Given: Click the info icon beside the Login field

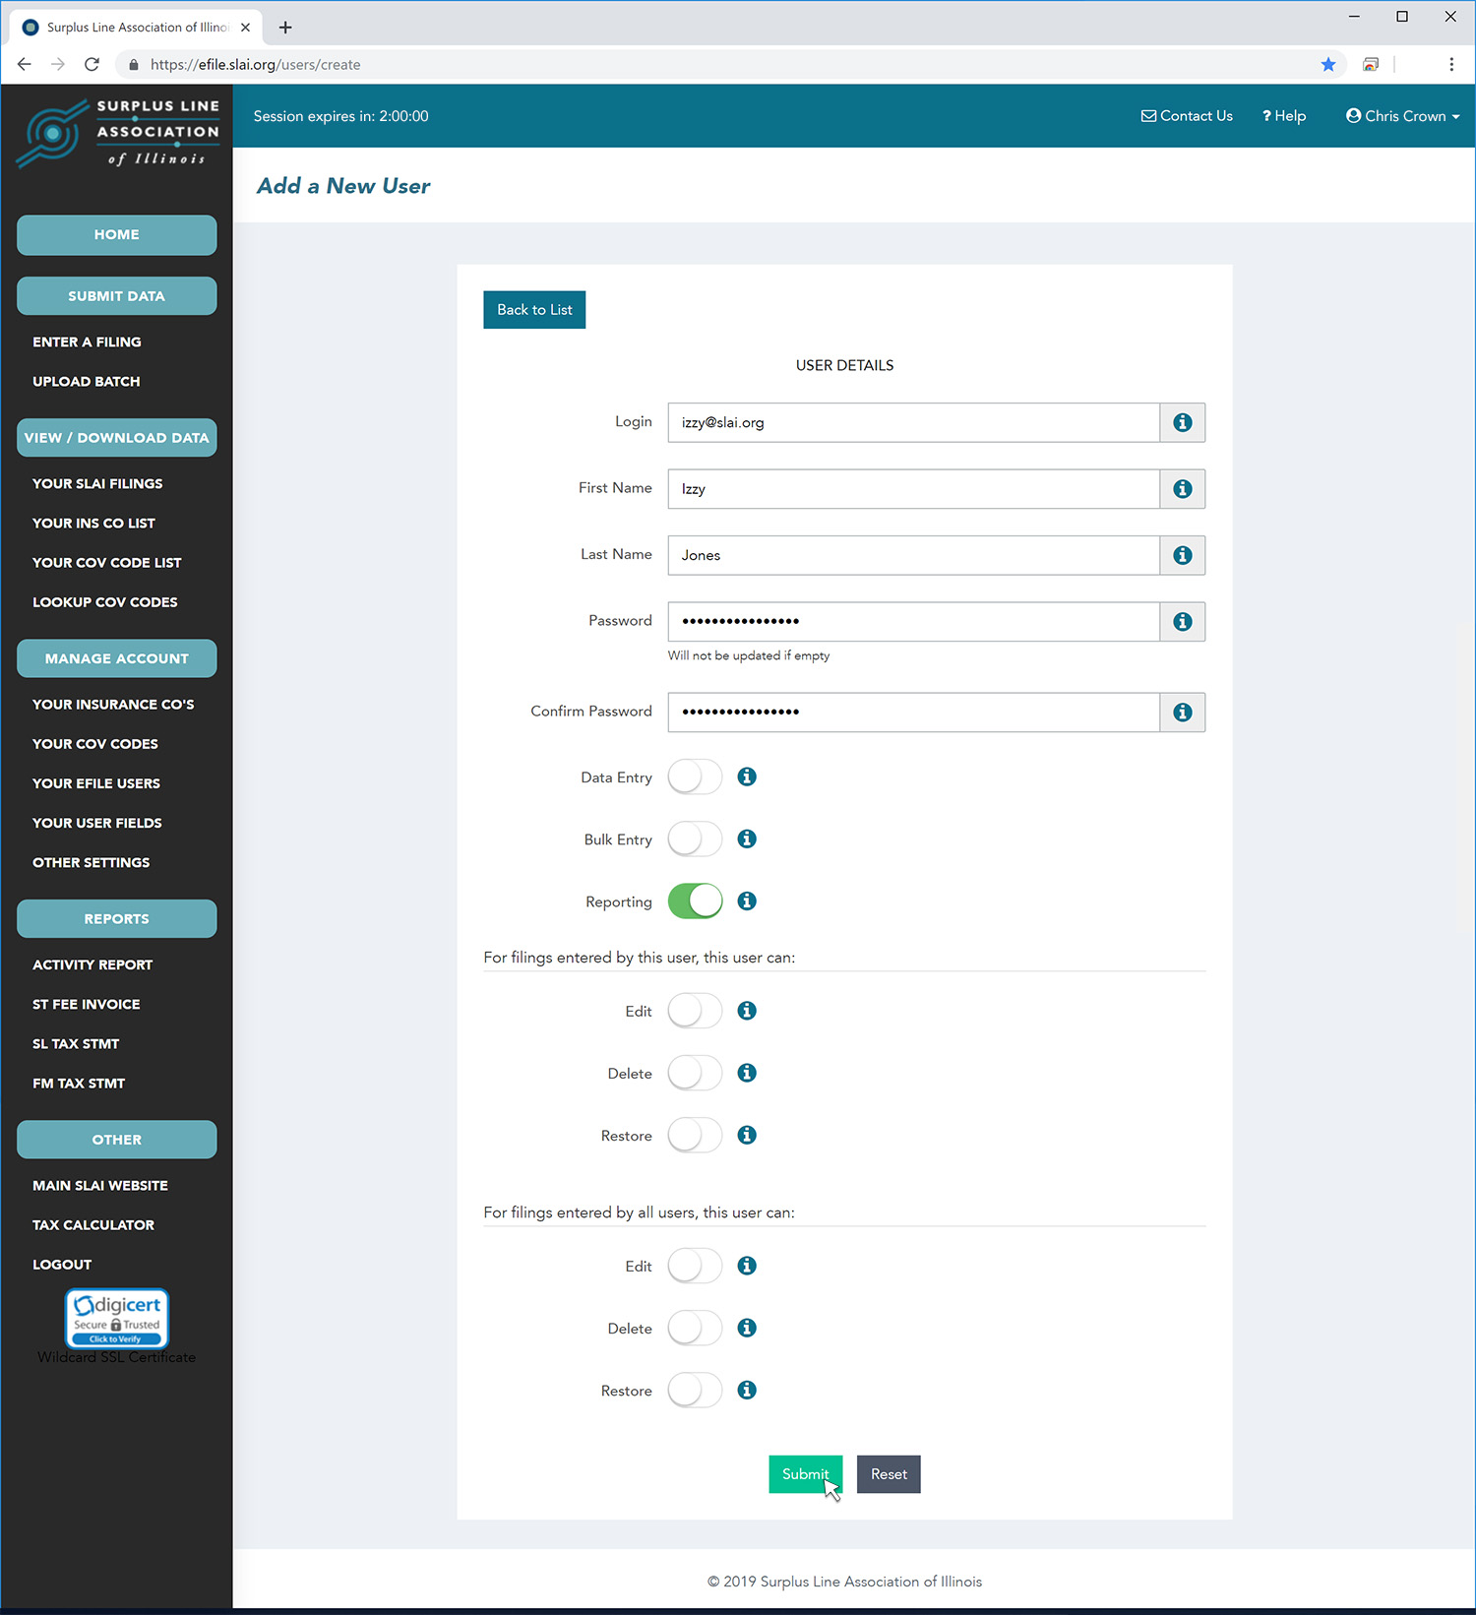Looking at the screenshot, I should 1182,422.
